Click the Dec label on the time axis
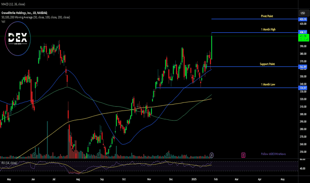310x183 pixels. (171, 179)
